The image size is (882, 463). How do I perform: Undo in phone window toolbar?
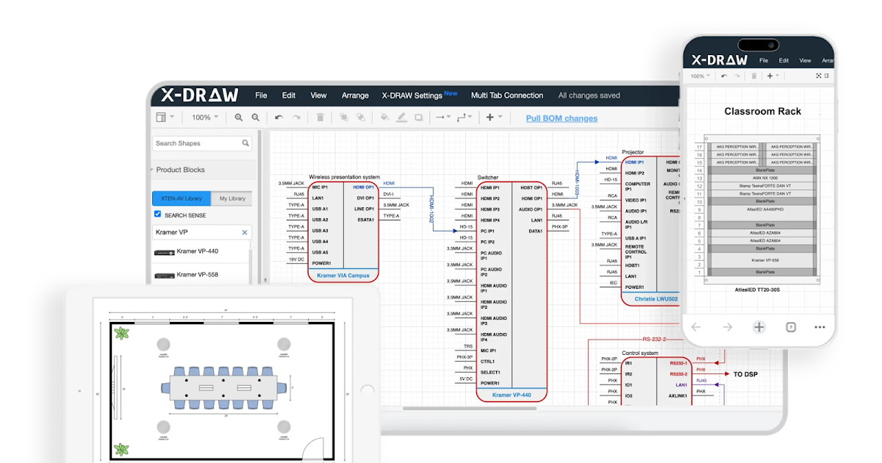[724, 76]
